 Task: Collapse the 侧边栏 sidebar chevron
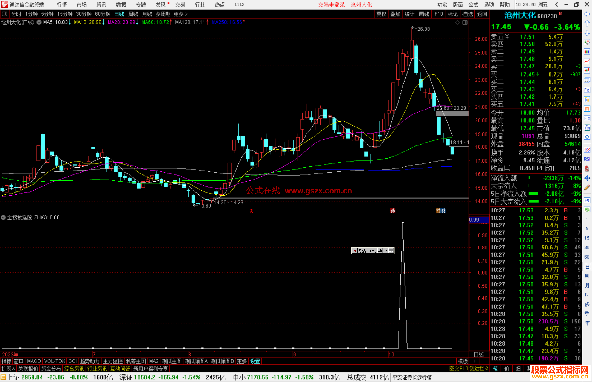click(487, 369)
